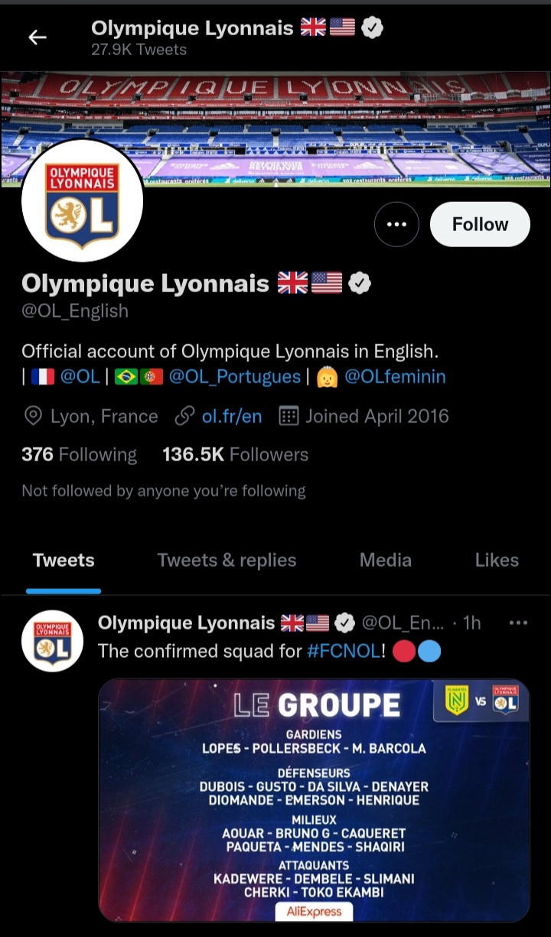Open the three-dot profile options button
Screen dimensions: 551x937
pyautogui.click(x=396, y=224)
